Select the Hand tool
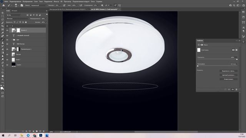The height and width of the screenshot is (138, 246). point(3,76)
